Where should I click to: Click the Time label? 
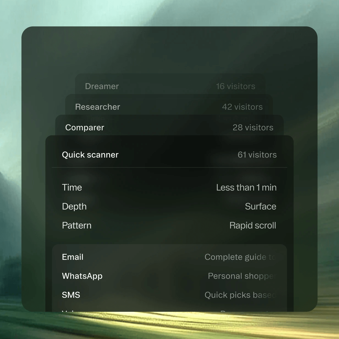pos(72,188)
